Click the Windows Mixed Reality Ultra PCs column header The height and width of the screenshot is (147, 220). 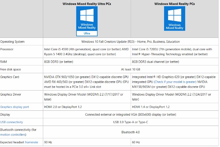coord(87,4)
